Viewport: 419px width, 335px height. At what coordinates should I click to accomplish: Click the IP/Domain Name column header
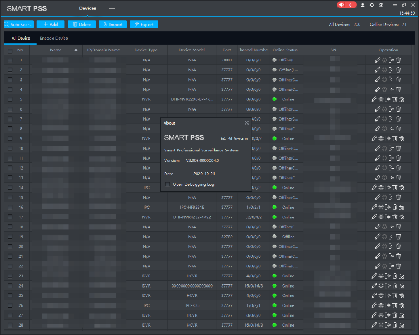click(103, 50)
